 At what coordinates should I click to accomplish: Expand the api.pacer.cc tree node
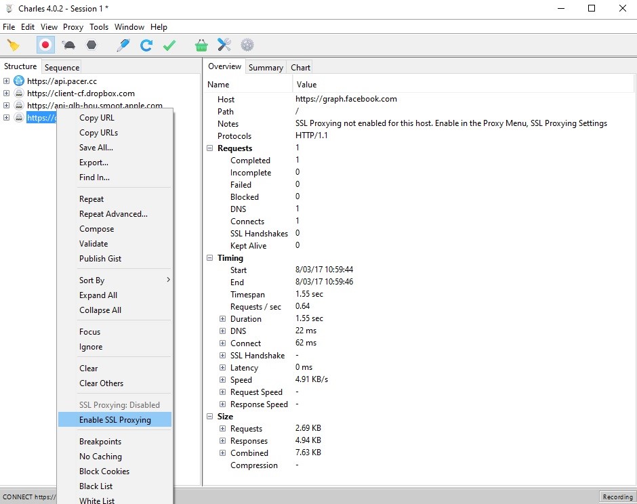click(x=7, y=81)
